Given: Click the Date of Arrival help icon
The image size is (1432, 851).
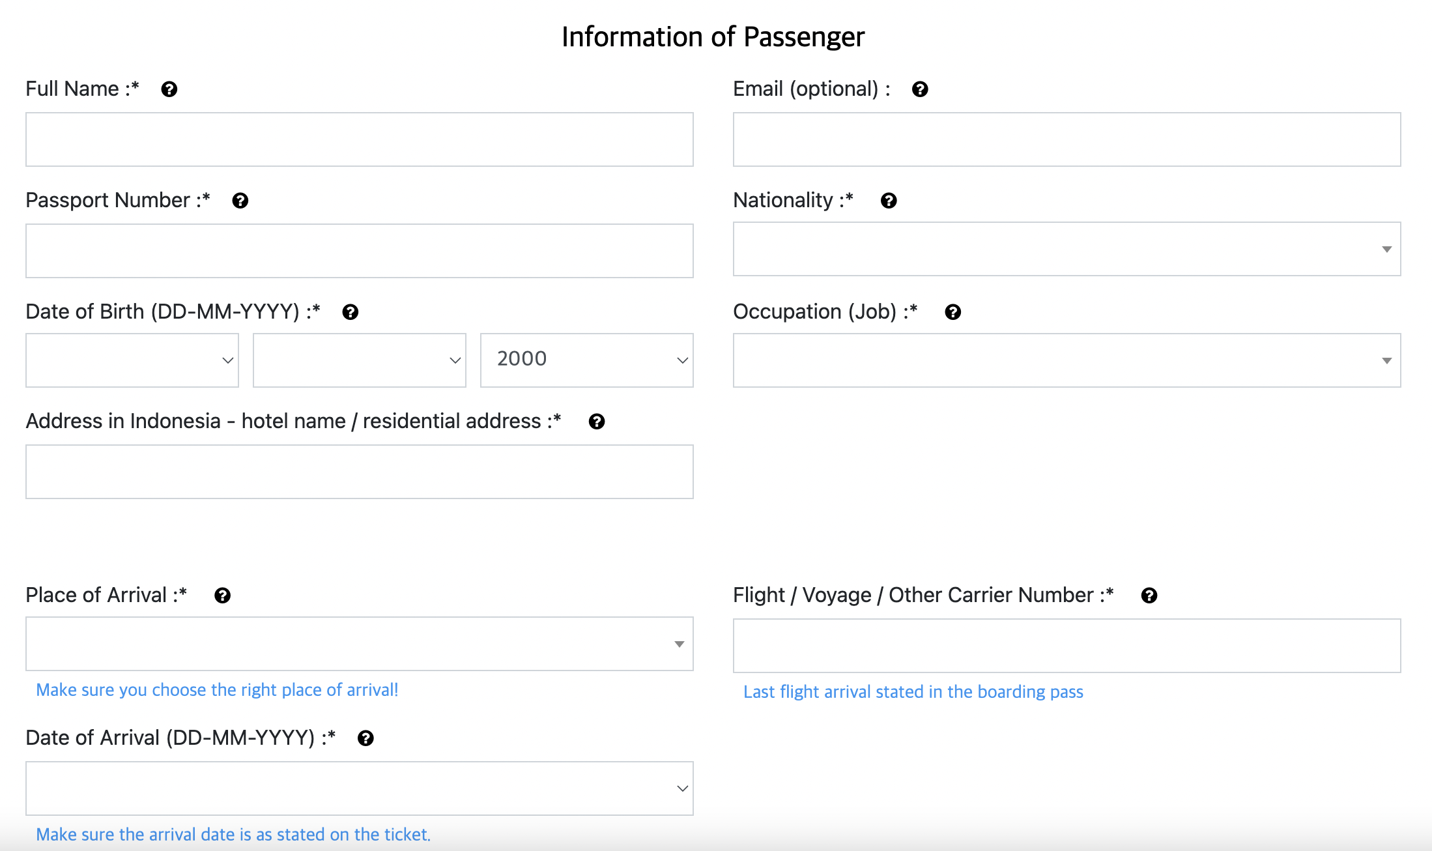Looking at the screenshot, I should coord(366,738).
